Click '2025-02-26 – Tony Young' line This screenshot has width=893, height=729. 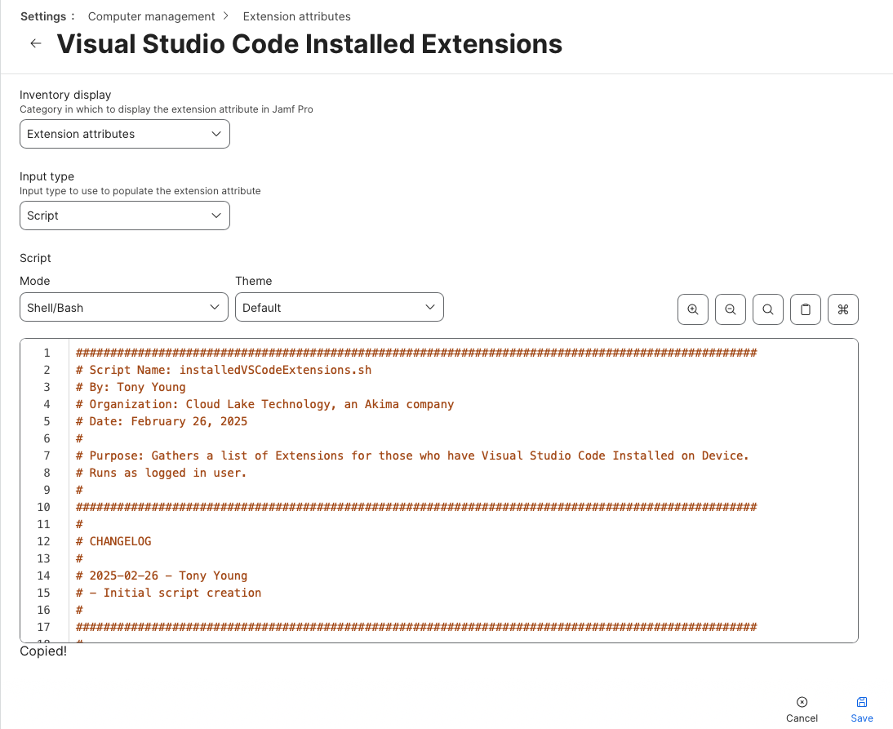(x=162, y=576)
